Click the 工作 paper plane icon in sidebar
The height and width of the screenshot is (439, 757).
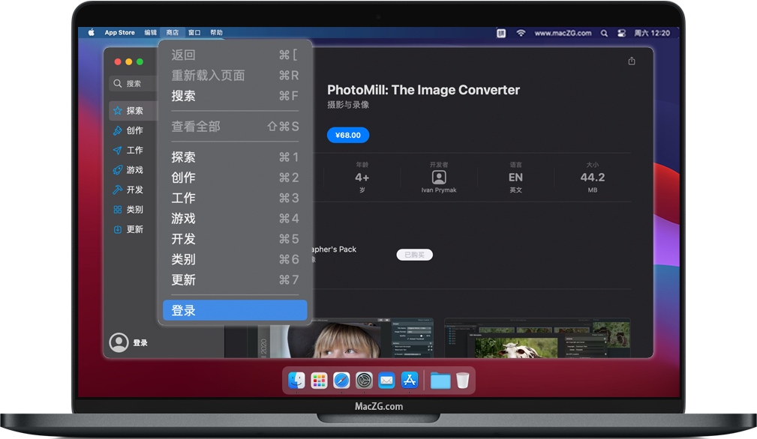point(117,151)
